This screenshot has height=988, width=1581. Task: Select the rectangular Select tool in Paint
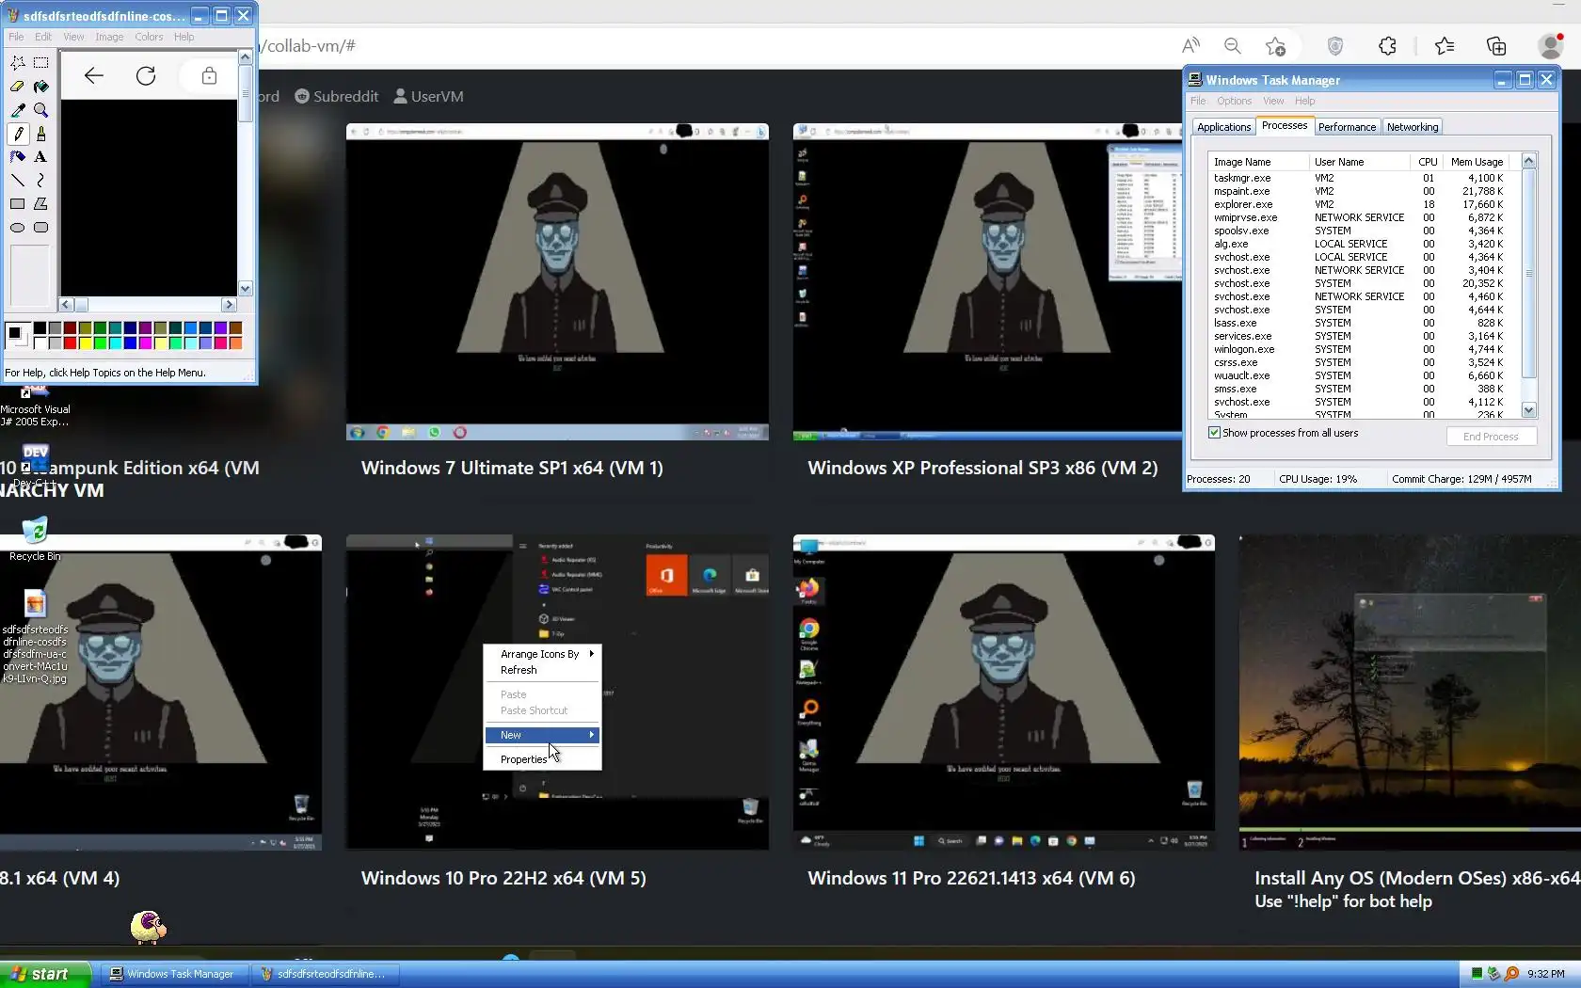click(x=41, y=63)
